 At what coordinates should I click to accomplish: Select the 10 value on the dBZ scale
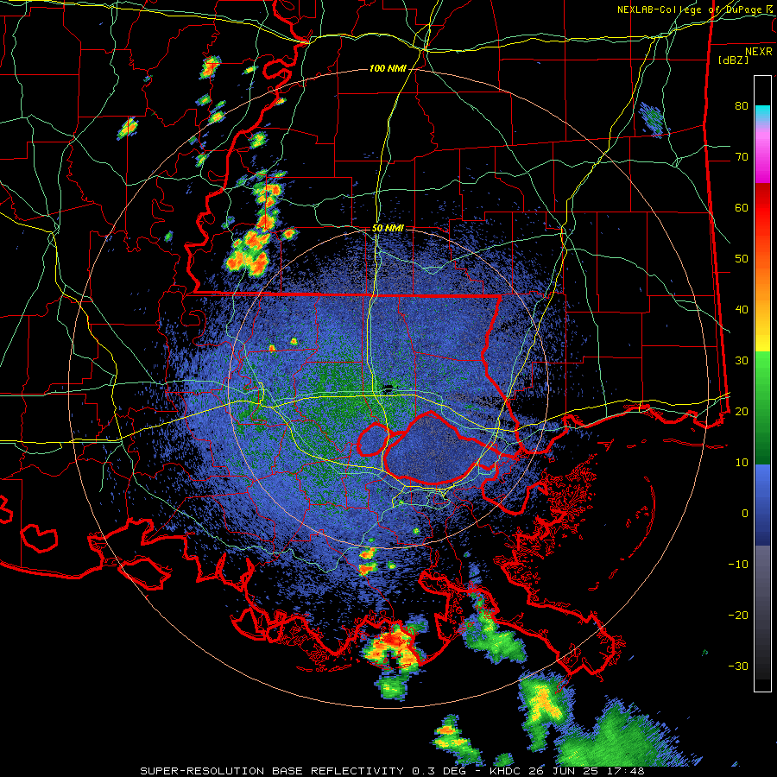tap(742, 463)
